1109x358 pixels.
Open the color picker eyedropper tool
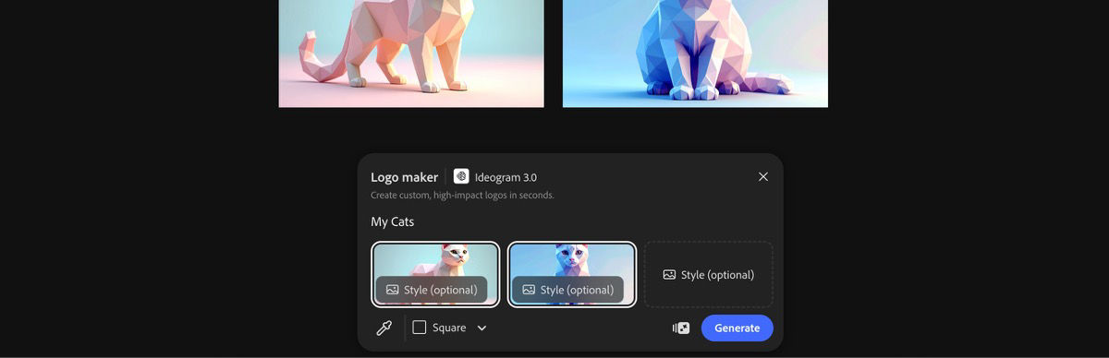click(384, 328)
